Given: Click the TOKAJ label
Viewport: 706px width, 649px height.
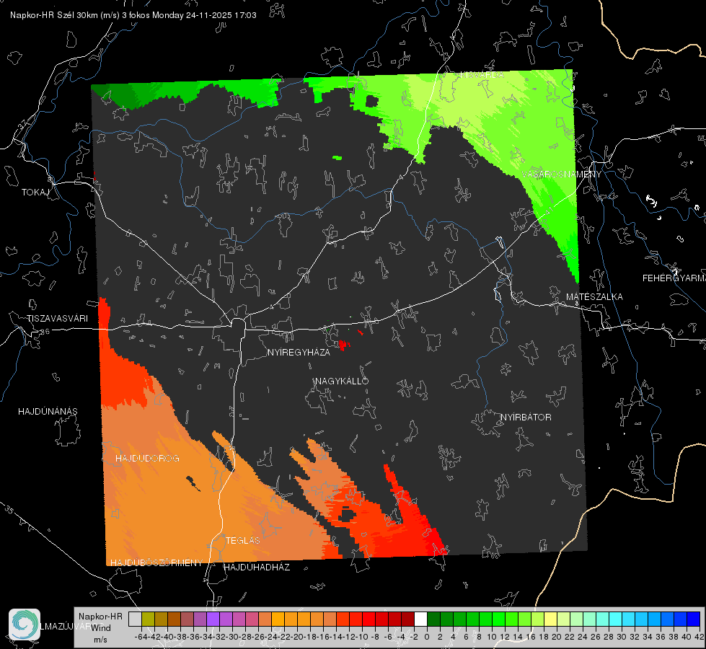Looking at the screenshot, I should point(35,193).
